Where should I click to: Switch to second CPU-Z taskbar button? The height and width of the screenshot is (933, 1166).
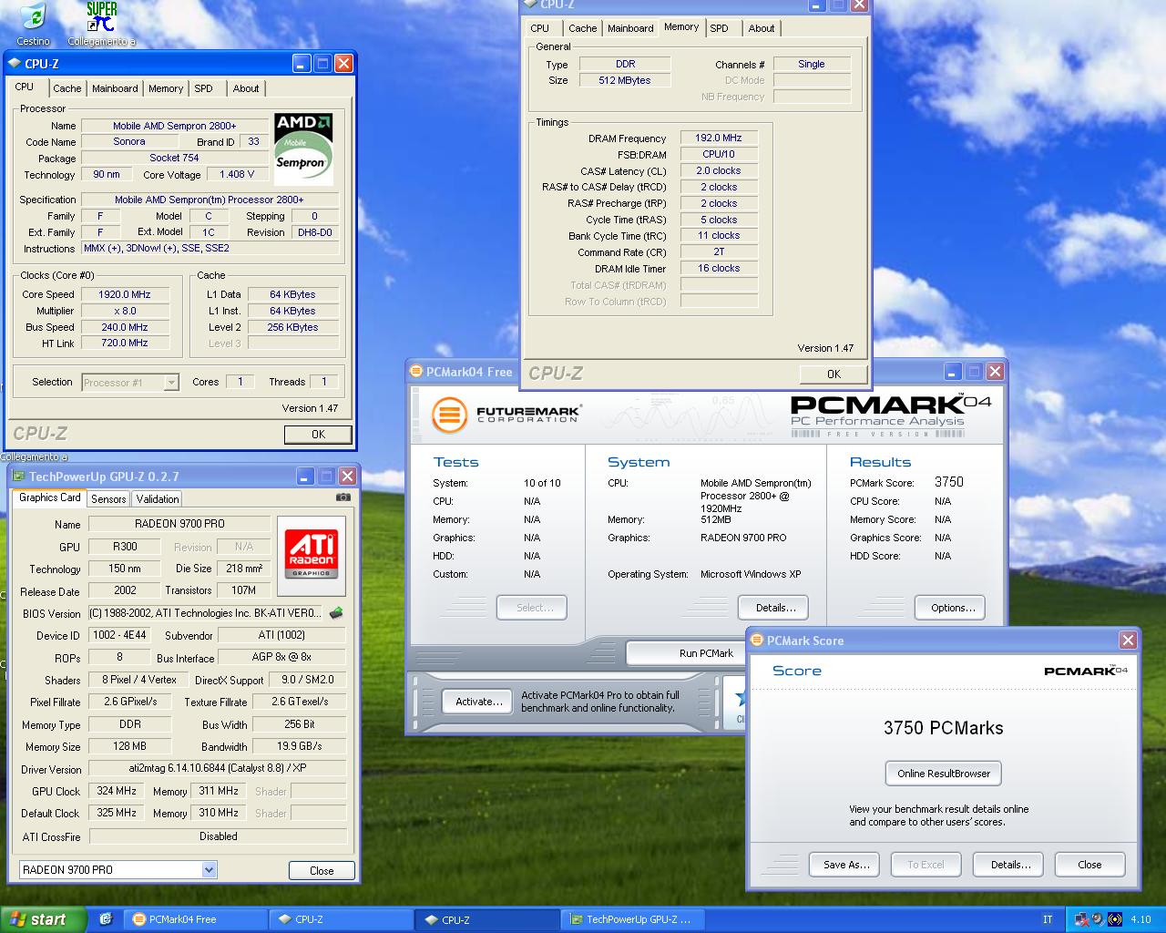point(487,919)
